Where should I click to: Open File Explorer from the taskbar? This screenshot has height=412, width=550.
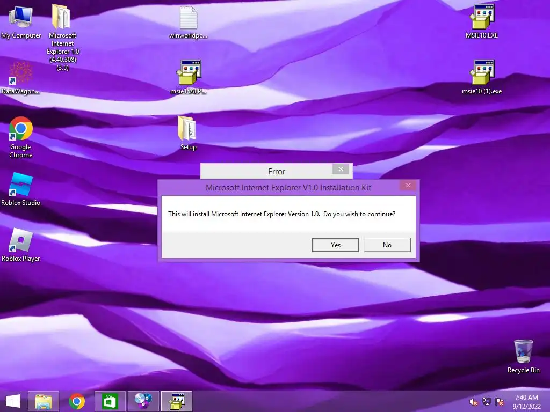pyautogui.click(x=44, y=401)
